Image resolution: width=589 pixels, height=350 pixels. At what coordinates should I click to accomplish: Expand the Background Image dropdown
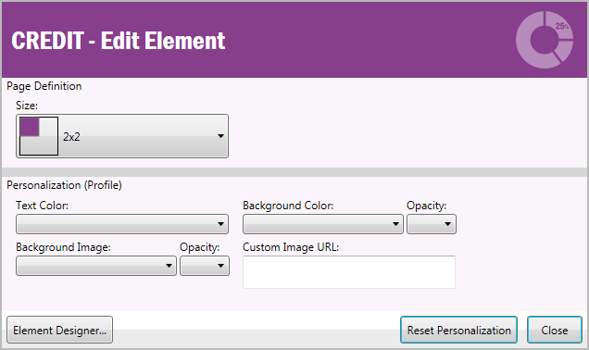[96, 266]
